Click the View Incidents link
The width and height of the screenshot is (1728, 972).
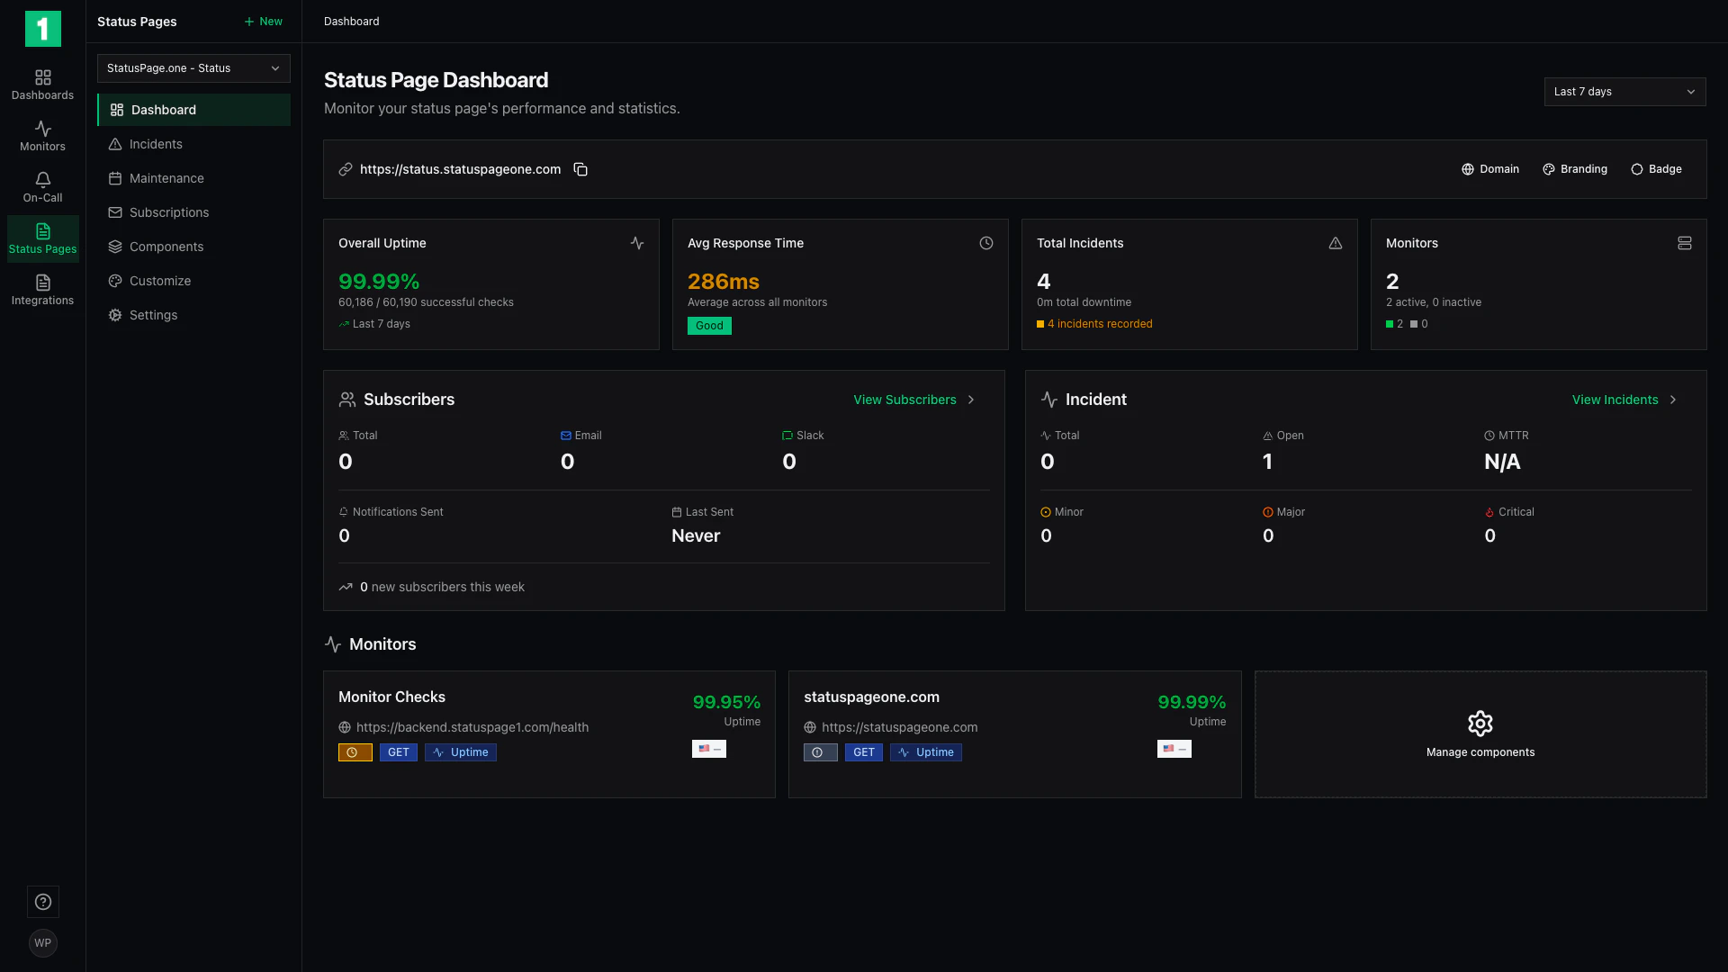1615,400
